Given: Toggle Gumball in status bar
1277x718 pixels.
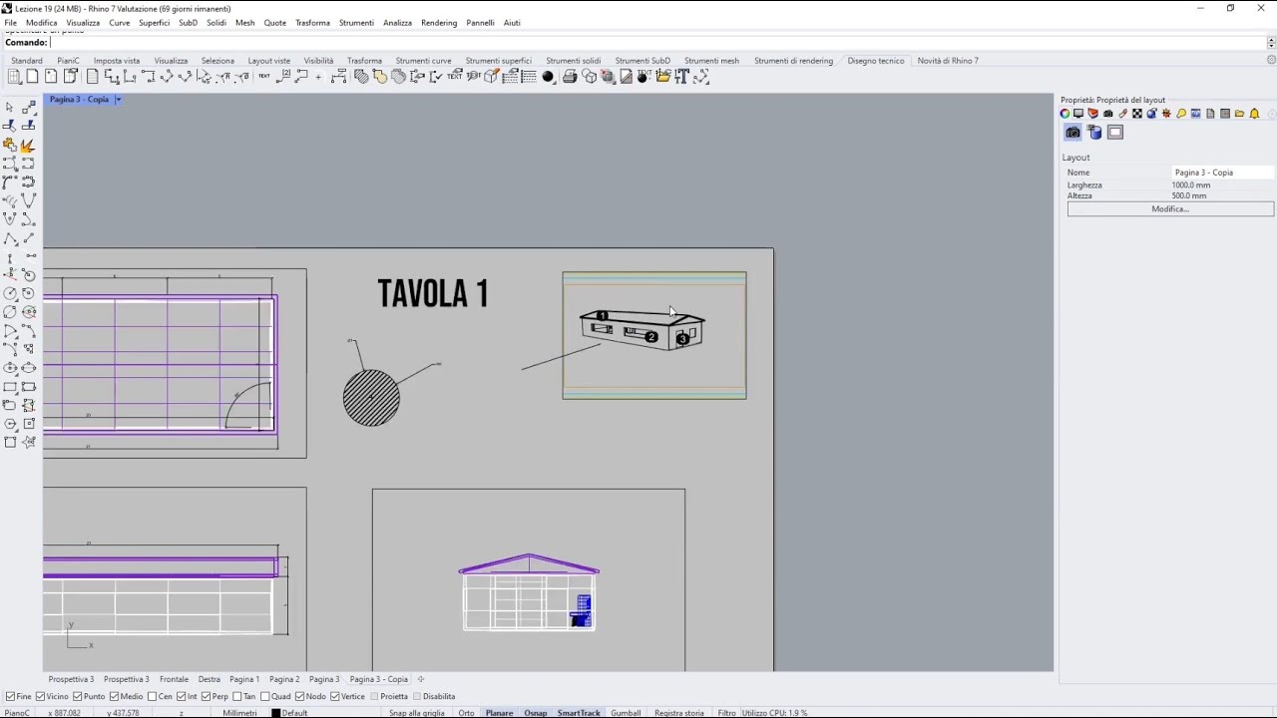Looking at the screenshot, I should [x=626, y=713].
